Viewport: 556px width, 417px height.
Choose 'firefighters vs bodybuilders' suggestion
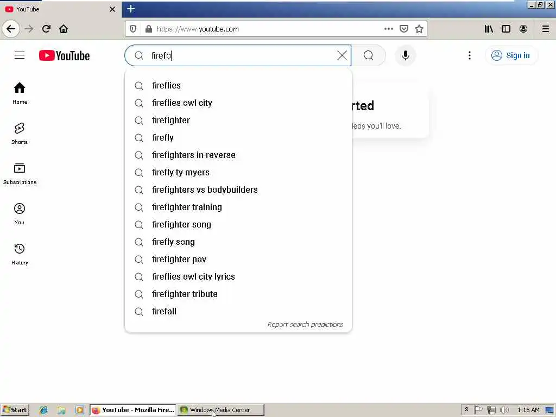pos(238,189)
